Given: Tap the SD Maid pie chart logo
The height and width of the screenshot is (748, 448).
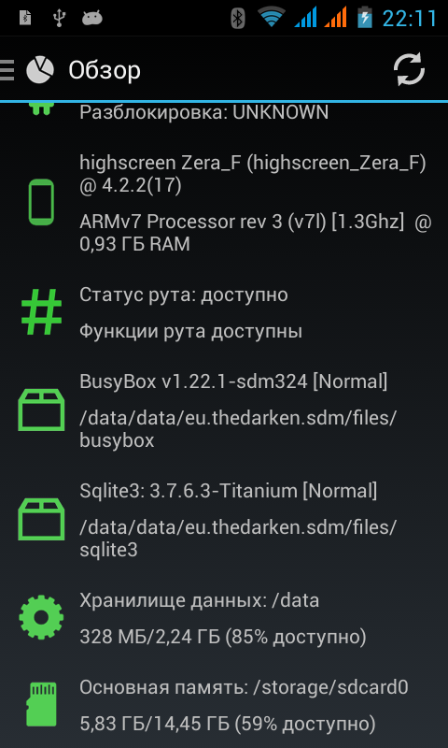Looking at the screenshot, I should point(40,69).
